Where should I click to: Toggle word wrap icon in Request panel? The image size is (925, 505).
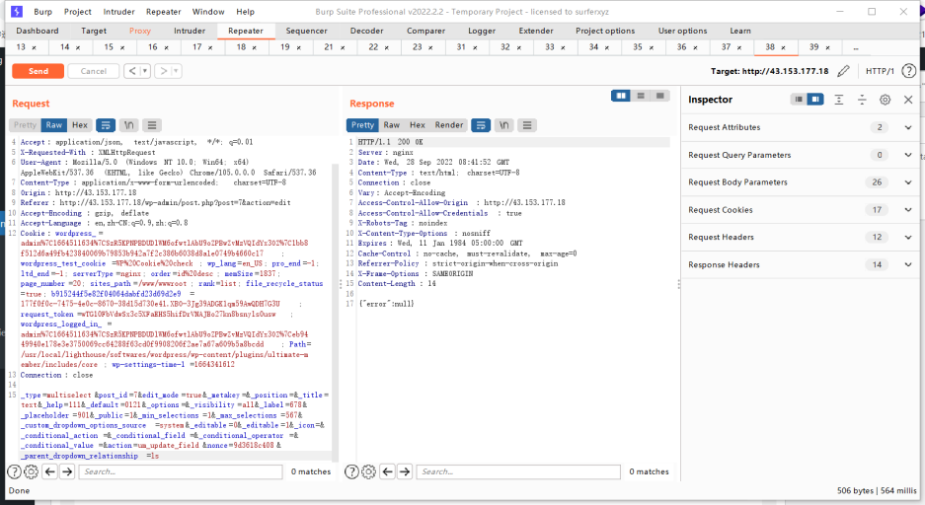pos(106,125)
